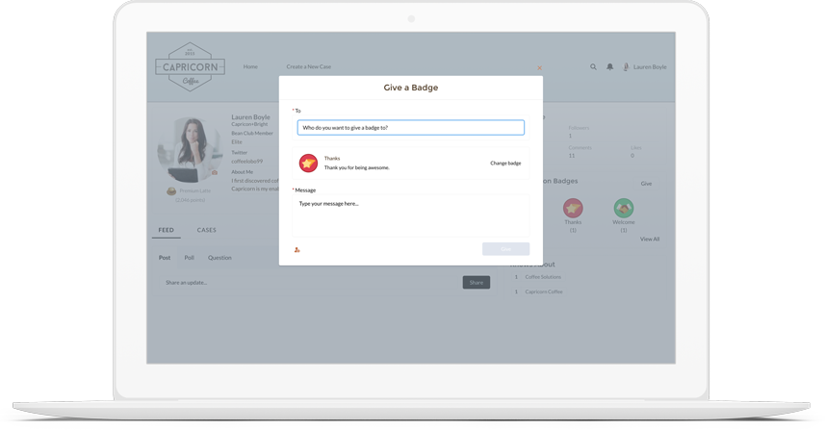Click the 'To' recipient input field
The height and width of the screenshot is (430, 825).
411,128
